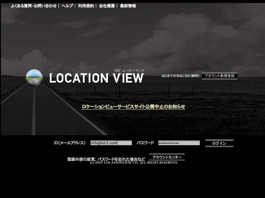Screen dimensions: 265x198
Task: Open the ヘルプ menu item
Action: click(x=67, y=6)
